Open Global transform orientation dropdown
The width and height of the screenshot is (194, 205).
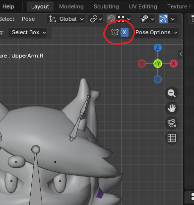click(x=66, y=19)
